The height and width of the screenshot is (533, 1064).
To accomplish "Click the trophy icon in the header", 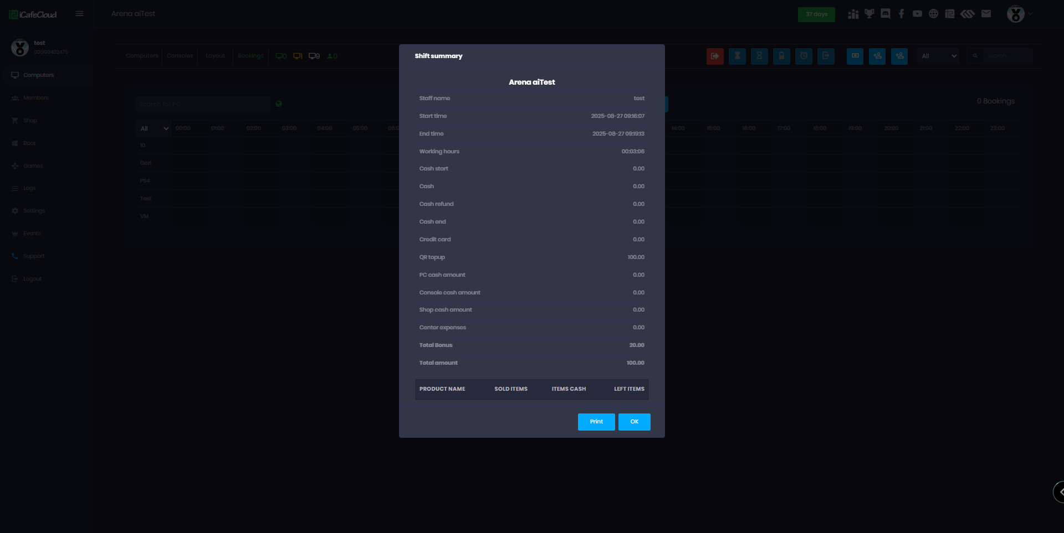I will (869, 14).
